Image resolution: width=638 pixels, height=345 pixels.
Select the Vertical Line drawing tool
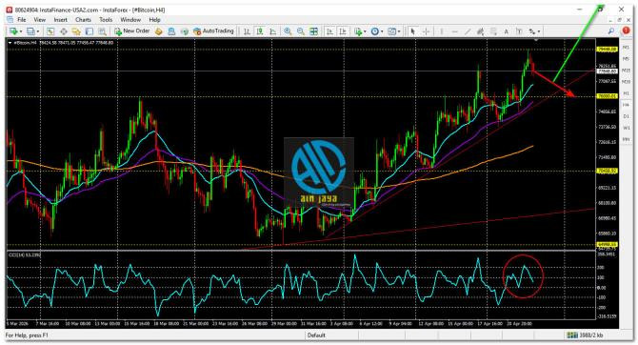tap(442, 30)
